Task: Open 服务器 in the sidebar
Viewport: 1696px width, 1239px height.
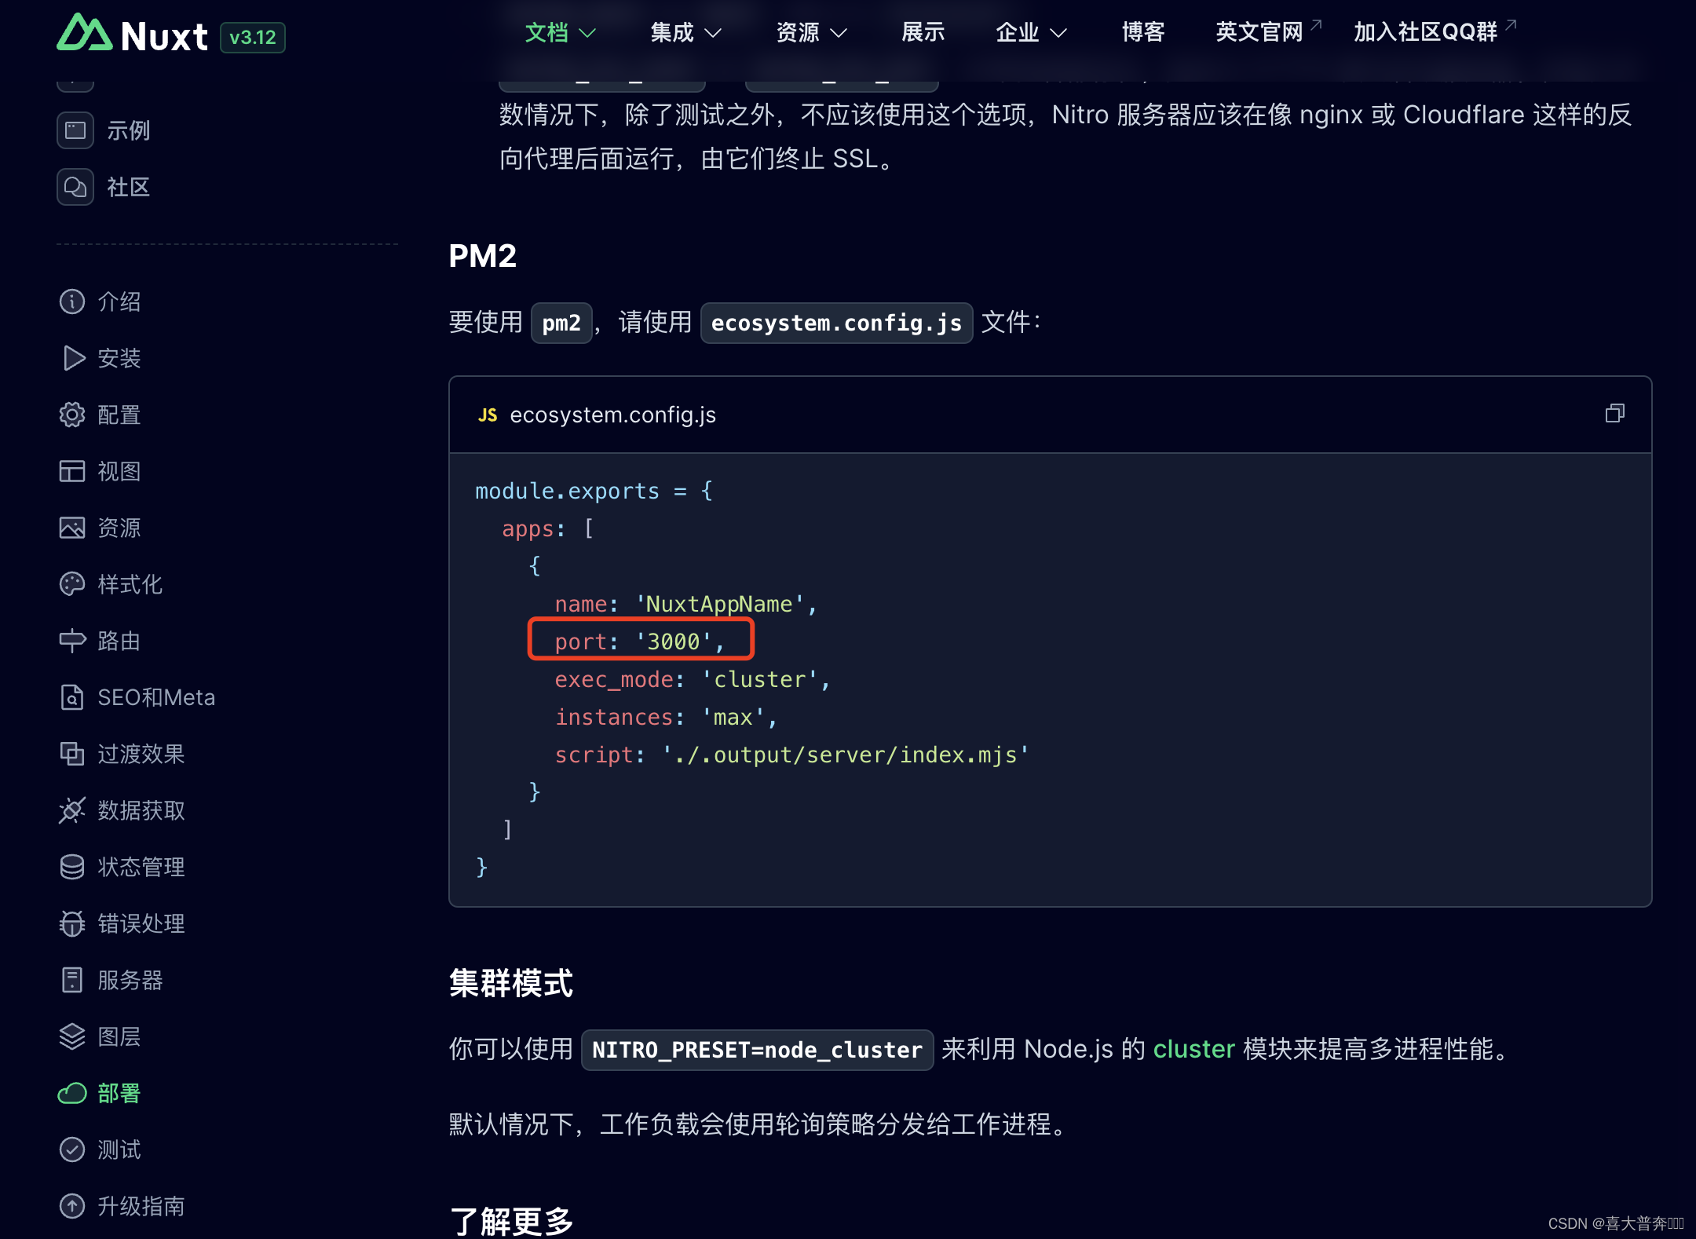Action: point(130,980)
